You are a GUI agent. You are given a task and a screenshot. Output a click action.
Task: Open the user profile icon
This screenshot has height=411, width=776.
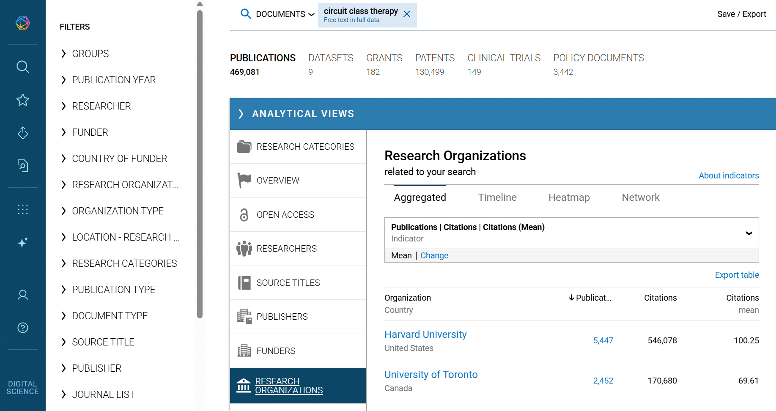click(23, 295)
